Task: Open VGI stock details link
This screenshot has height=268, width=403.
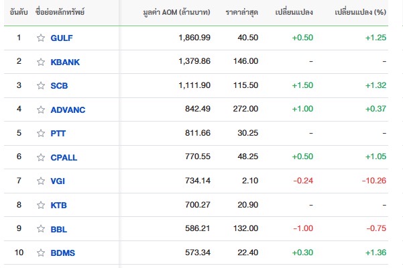Action: click(x=58, y=181)
